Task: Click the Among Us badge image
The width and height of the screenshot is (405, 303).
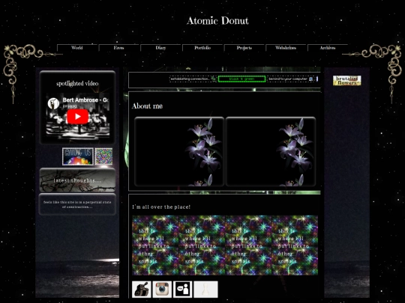Action: pyautogui.click(x=78, y=156)
